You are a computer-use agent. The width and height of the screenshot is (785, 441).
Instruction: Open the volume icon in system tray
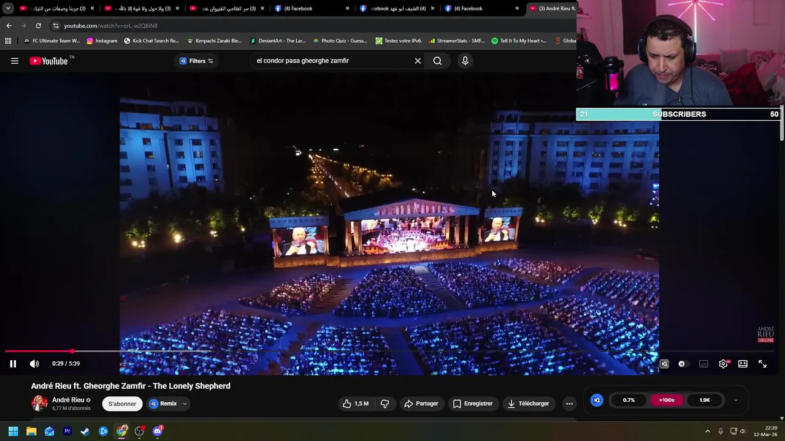click(743, 431)
